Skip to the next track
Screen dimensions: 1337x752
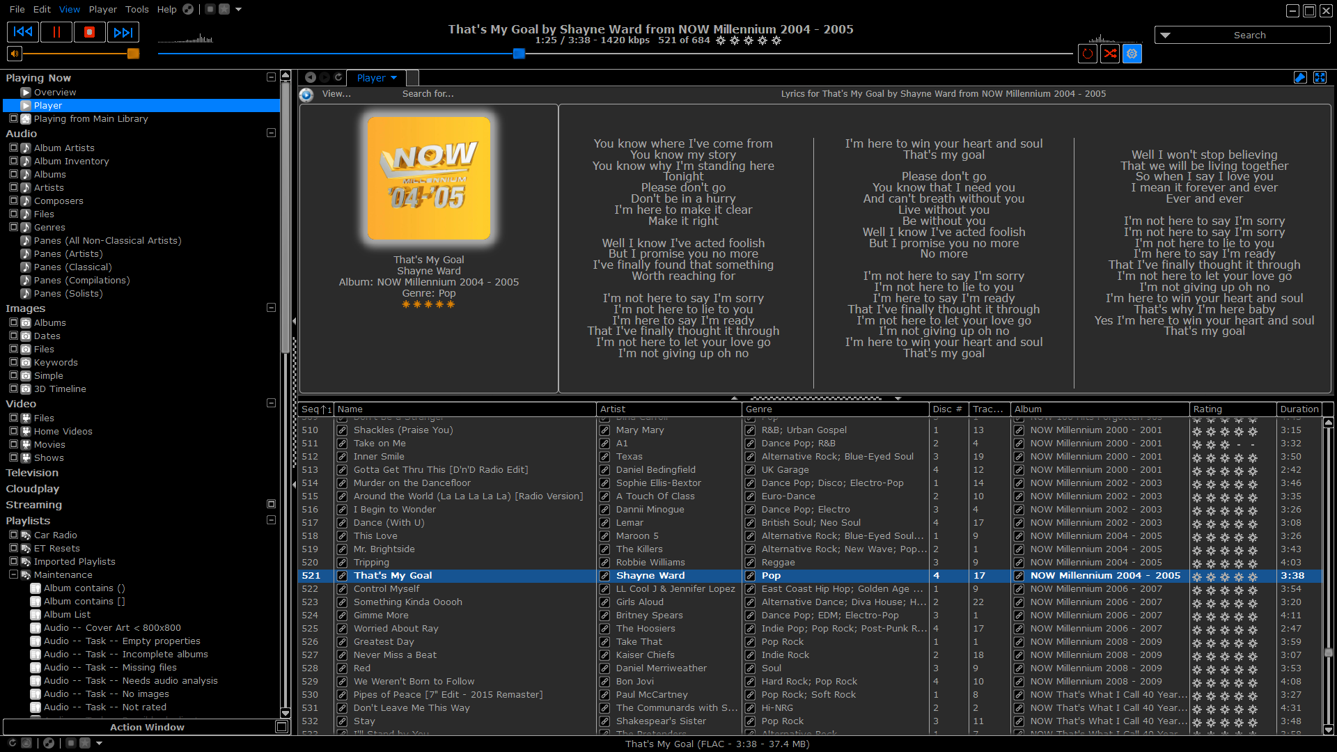tap(123, 32)
